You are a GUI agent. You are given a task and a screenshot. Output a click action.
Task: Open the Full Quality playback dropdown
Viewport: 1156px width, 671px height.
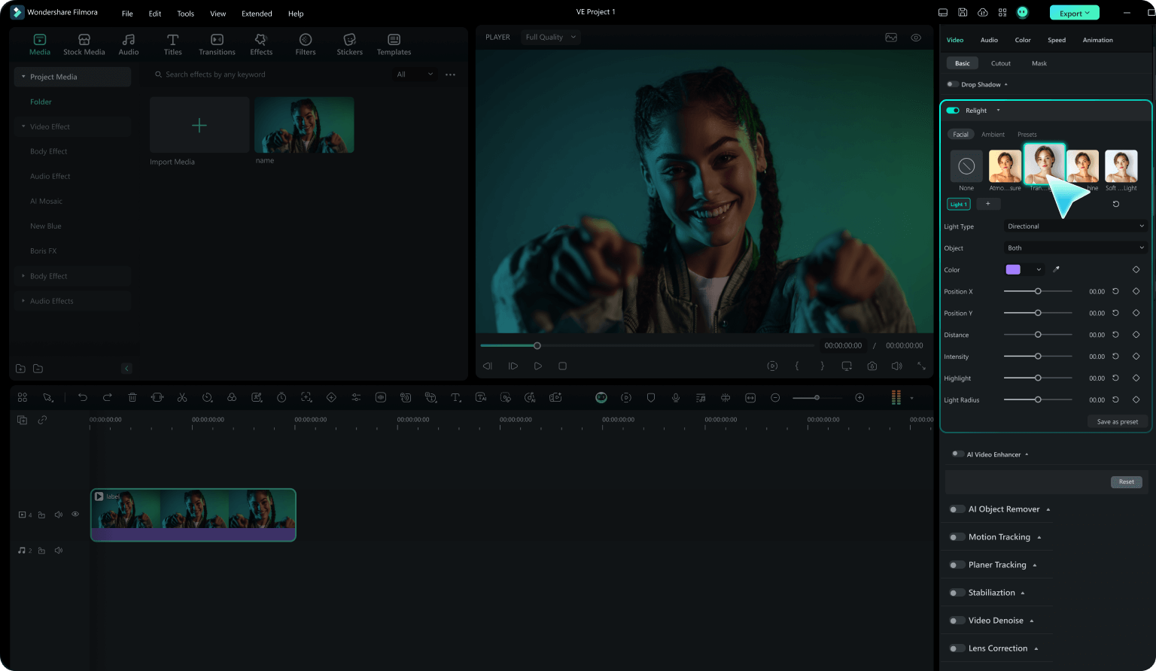(551, 37)
